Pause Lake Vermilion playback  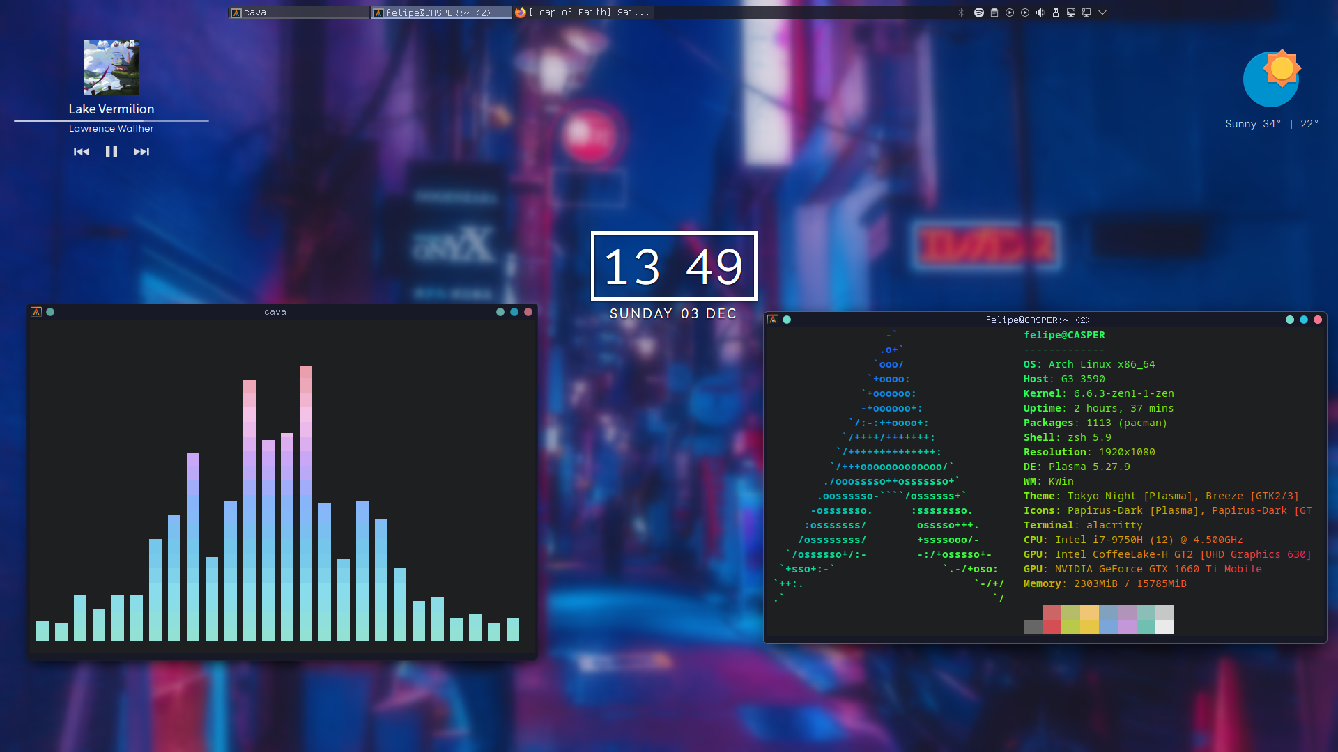[x=111, y=152]
